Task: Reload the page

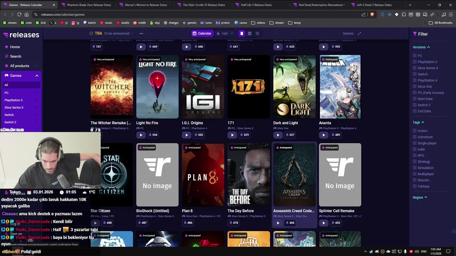Action: click(19, 15)
